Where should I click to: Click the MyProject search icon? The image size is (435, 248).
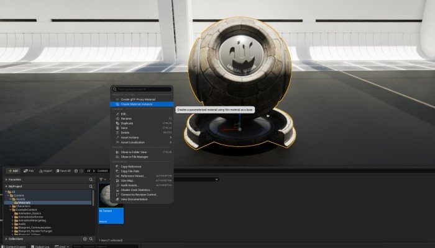(91, 187)
